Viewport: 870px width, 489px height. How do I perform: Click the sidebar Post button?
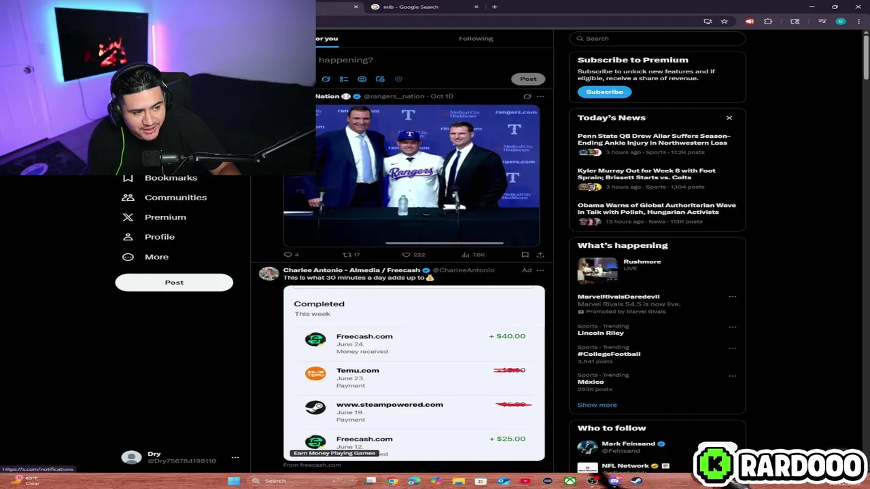[174, 283]
